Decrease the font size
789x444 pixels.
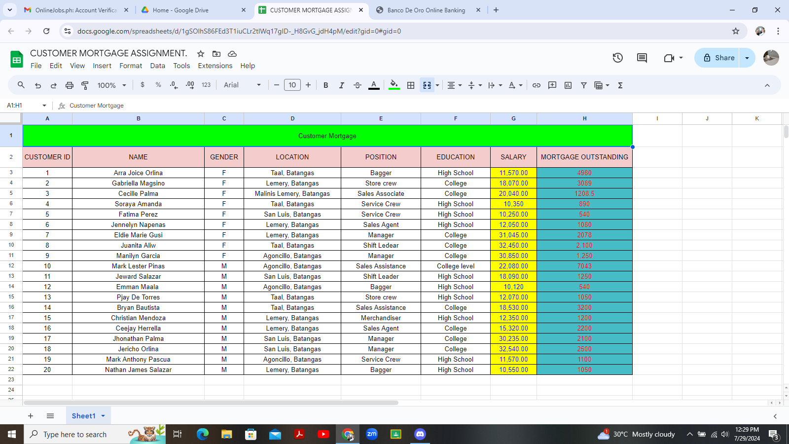[277, 85]
